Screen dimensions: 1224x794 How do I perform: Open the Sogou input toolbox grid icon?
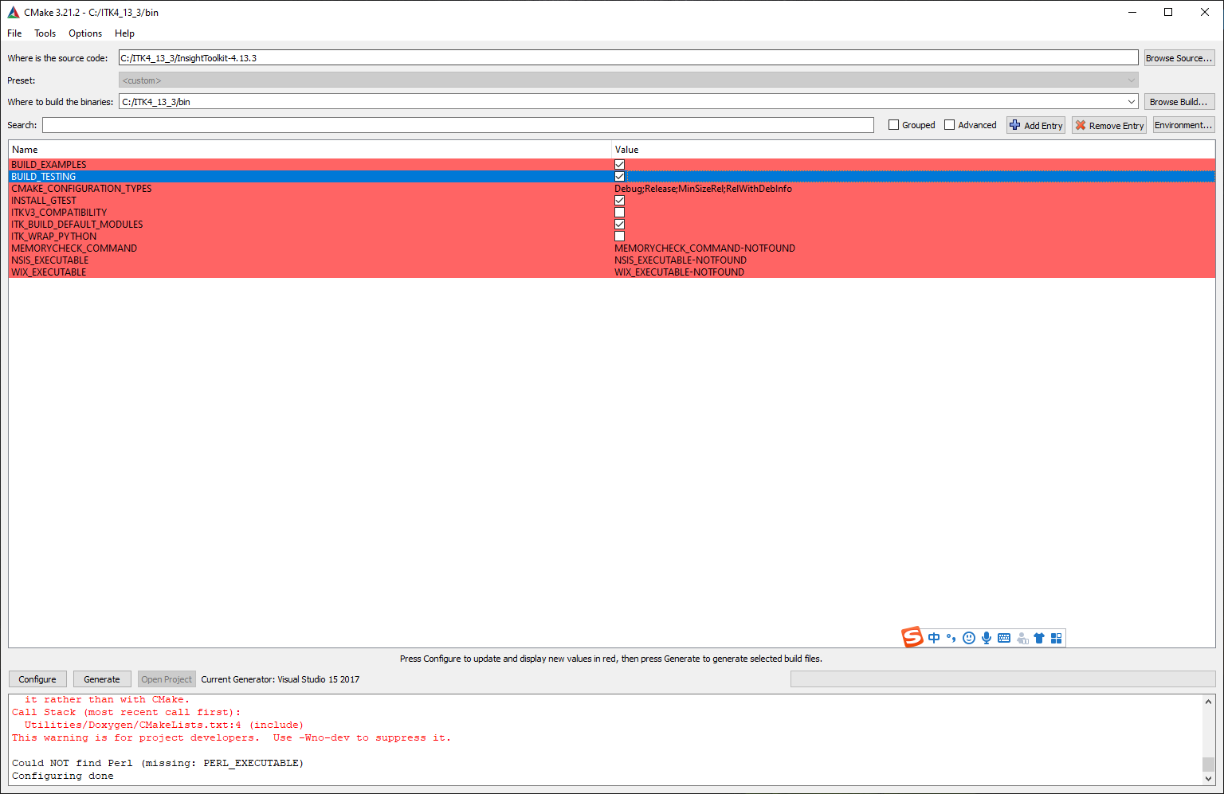(x=1056, y=638)
